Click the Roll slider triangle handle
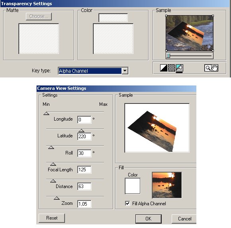The image size is (231, 228). pyautogui.click(x=51, y=147)
